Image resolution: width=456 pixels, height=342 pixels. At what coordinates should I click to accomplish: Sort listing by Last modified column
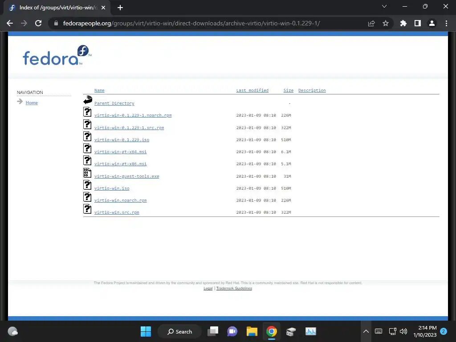coord(252,90)
